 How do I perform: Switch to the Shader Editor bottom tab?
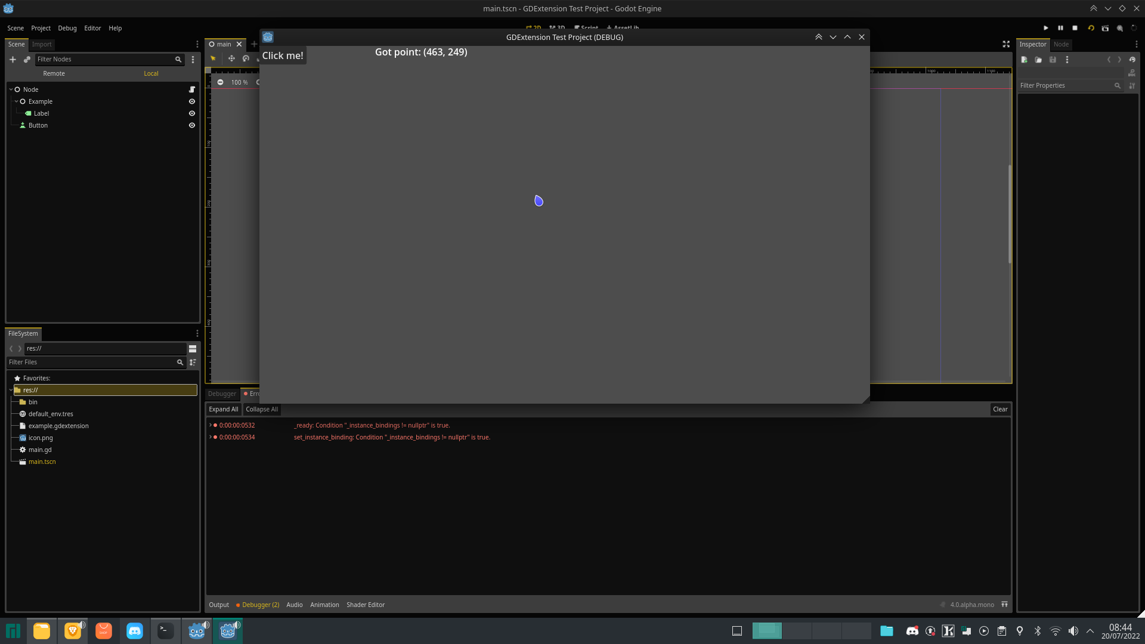(x=366, y=605)
